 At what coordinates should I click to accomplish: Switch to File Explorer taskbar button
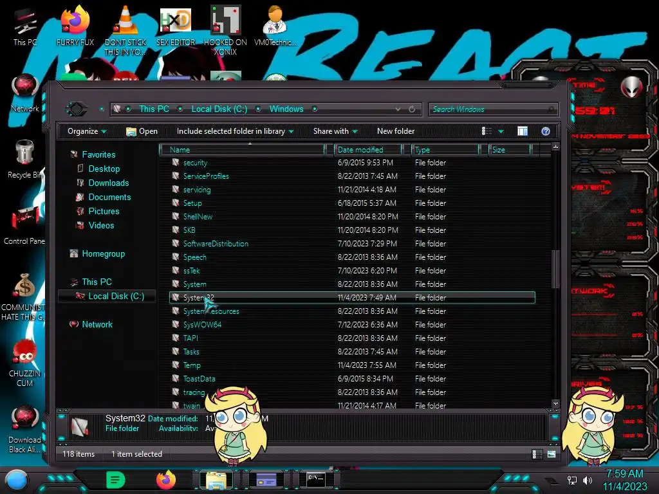pos(216,480)
